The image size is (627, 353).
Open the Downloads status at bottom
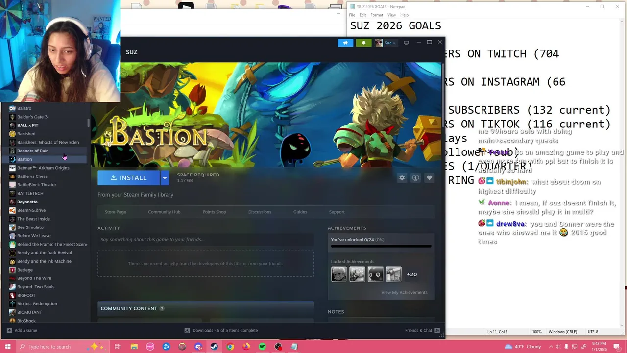(x=221, y=330)
